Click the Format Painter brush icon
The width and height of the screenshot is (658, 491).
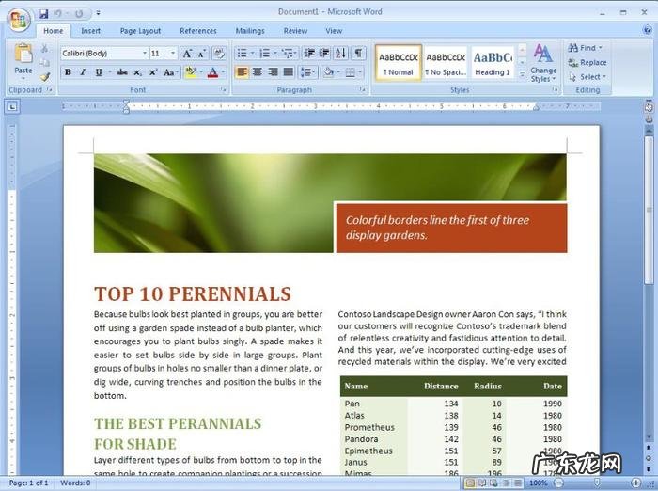[x=44, y=76]
